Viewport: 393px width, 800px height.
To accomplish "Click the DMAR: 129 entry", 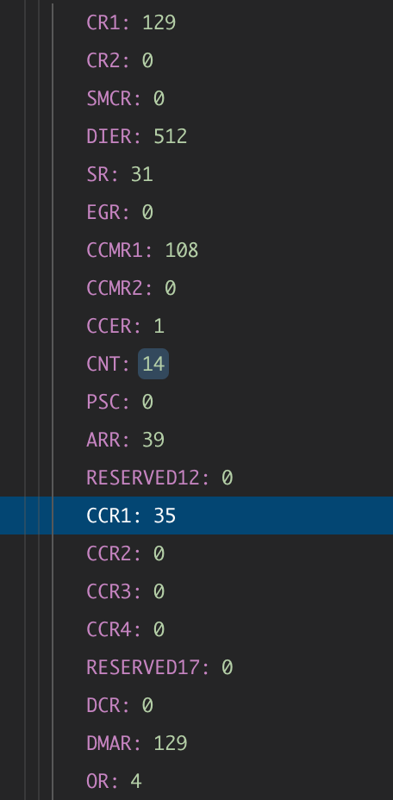I will pyautogui.click(x=196, y=743).
